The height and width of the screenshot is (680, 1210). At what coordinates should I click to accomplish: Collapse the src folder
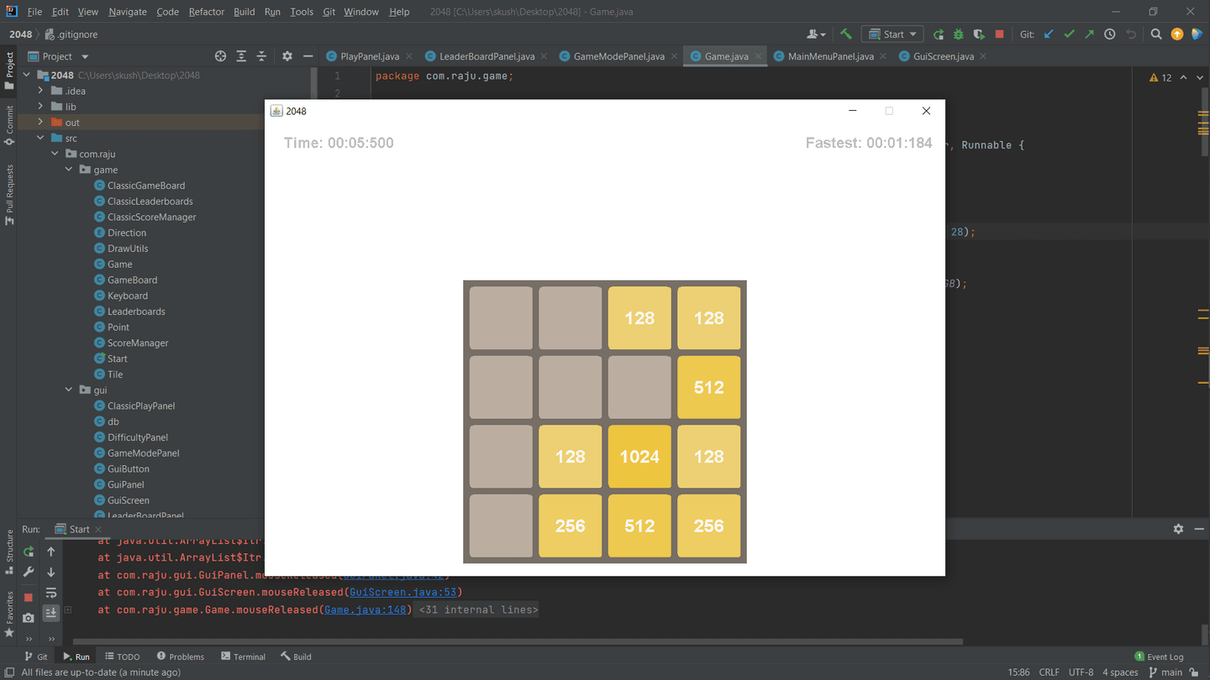click(x=40, y=138)
